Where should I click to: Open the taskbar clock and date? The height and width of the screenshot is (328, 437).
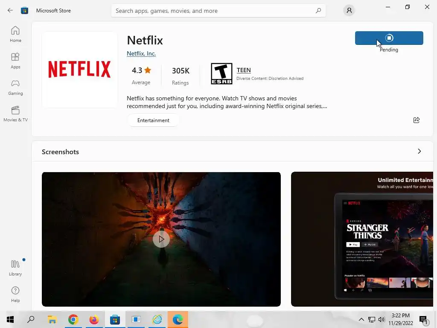400,319
